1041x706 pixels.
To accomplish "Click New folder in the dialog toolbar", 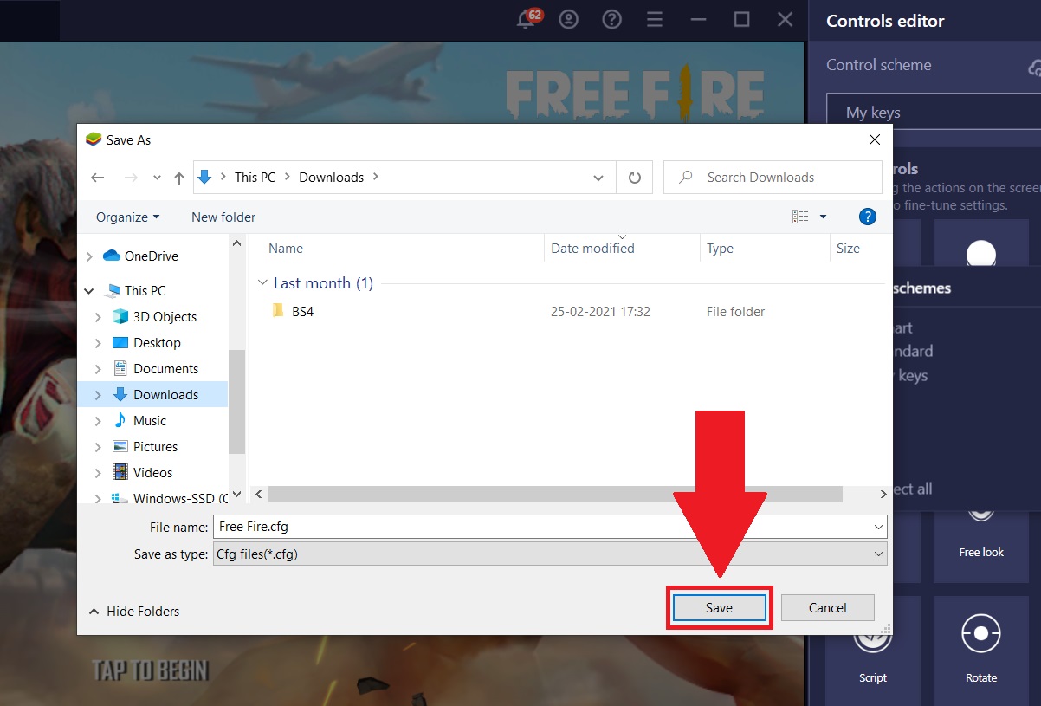I will pyautogui.click(x=223, y=217).
